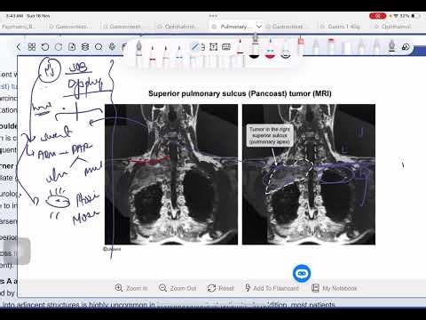
Task: Reset the image zoom
Action: pos(221,288)
